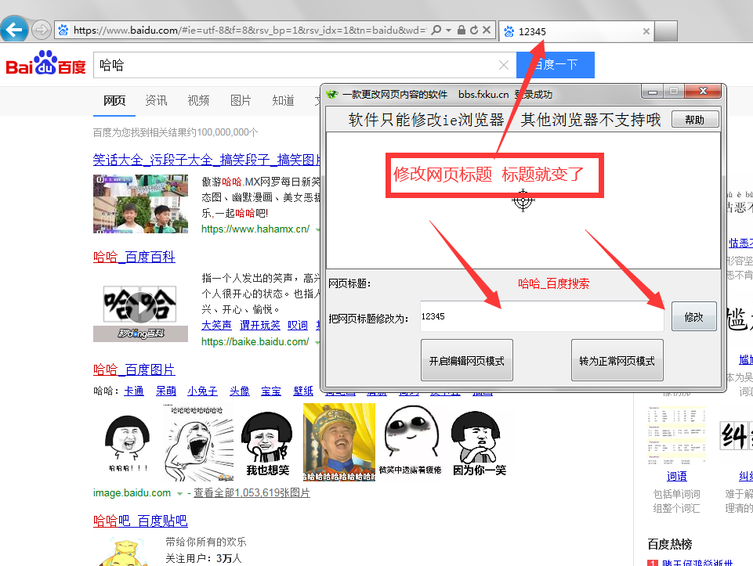Open the 哈哈_百度百科 result link
Viewport: 753px width, 566px height.
pos(134,257)
